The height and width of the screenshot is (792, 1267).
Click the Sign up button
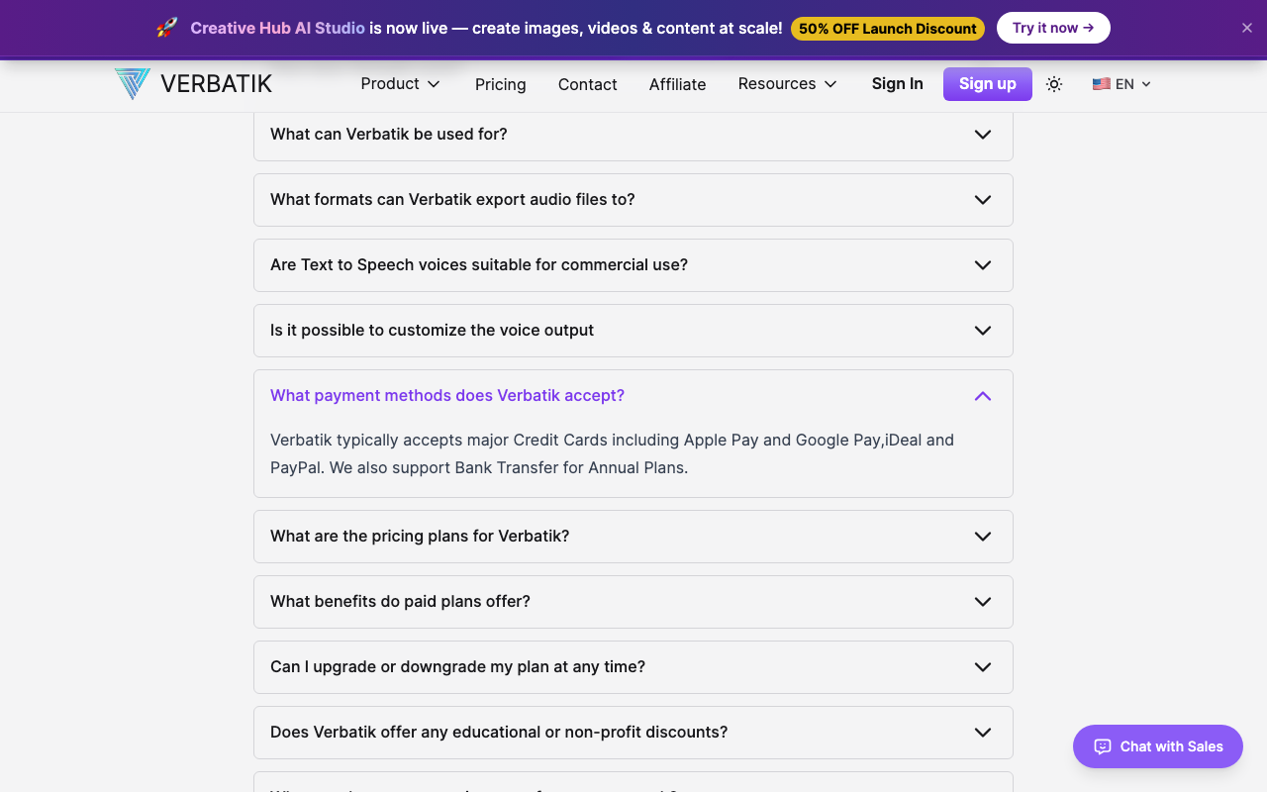pyautogui.click(x=988, y=84)
